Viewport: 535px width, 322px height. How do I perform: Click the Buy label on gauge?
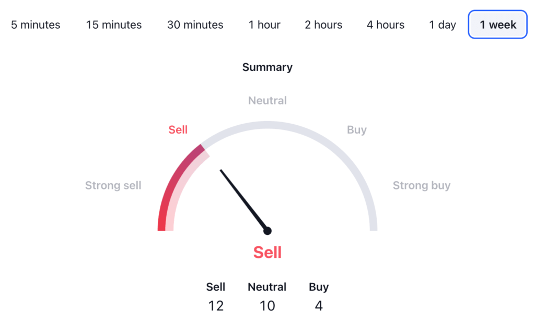[356, 130]
